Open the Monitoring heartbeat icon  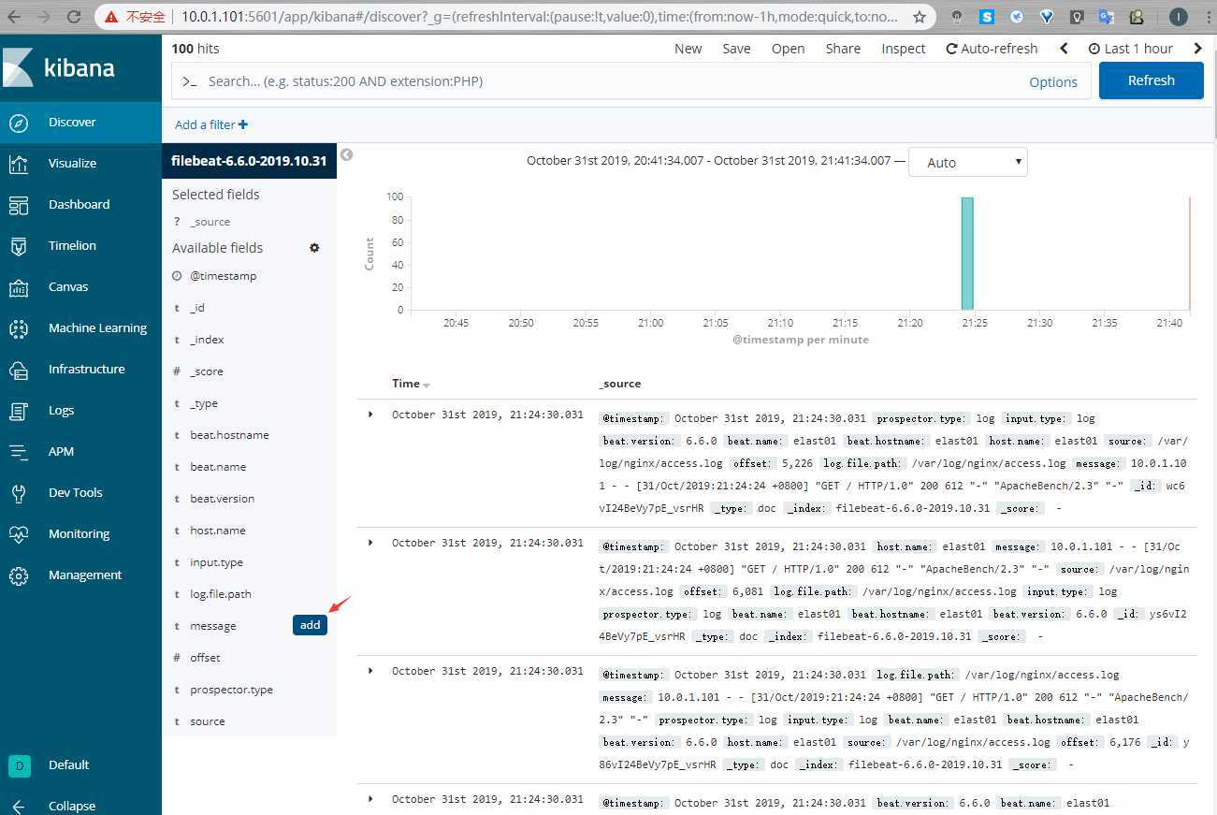coord(19,534)
